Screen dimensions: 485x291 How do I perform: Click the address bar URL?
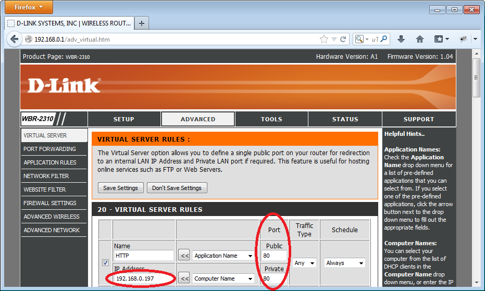tap(72, 39)
